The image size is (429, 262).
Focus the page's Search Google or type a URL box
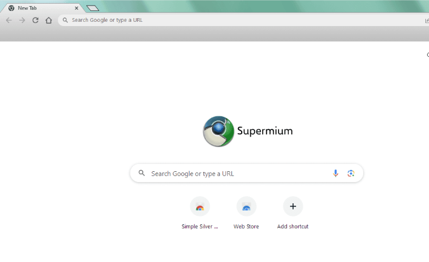pos(247,173)
